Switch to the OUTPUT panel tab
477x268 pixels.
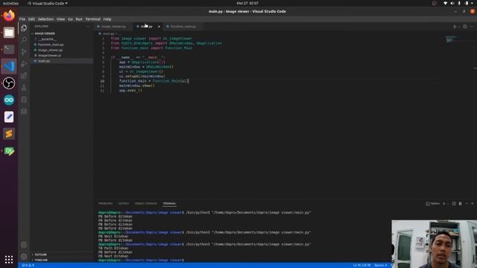(x=123, y=203)
